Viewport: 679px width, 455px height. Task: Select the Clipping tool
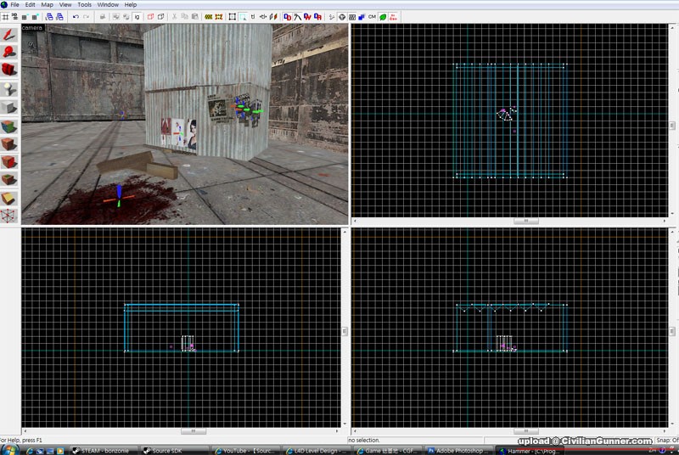coord(9,198)
